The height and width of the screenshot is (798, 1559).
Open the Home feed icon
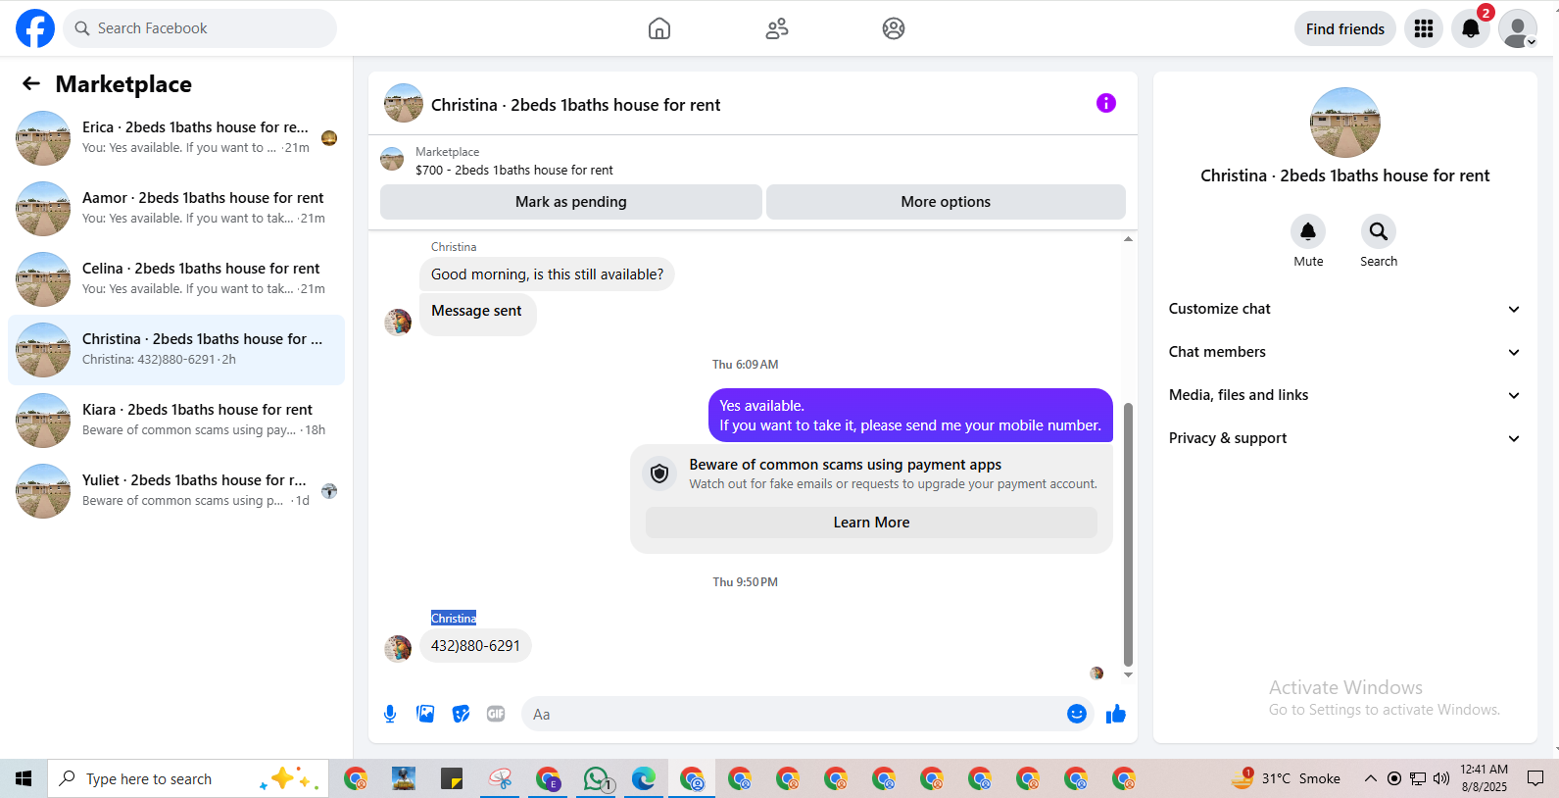click(x=659, y=28)
